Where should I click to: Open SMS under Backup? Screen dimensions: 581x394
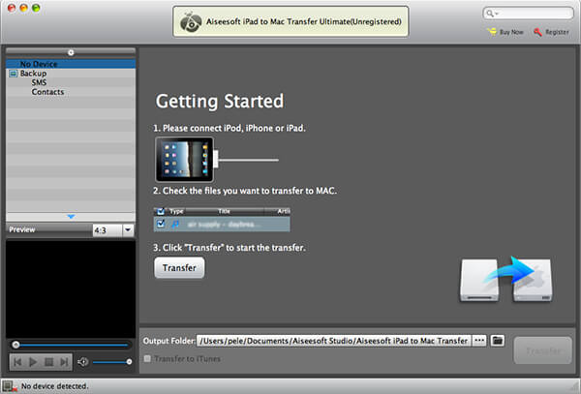point(39,82)
